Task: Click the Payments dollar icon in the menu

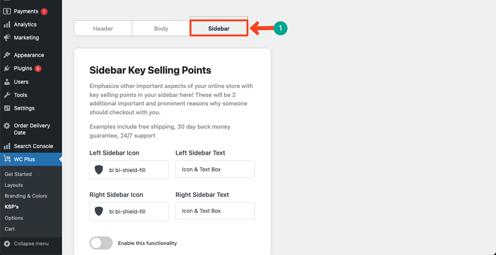Action: point(7,11)
